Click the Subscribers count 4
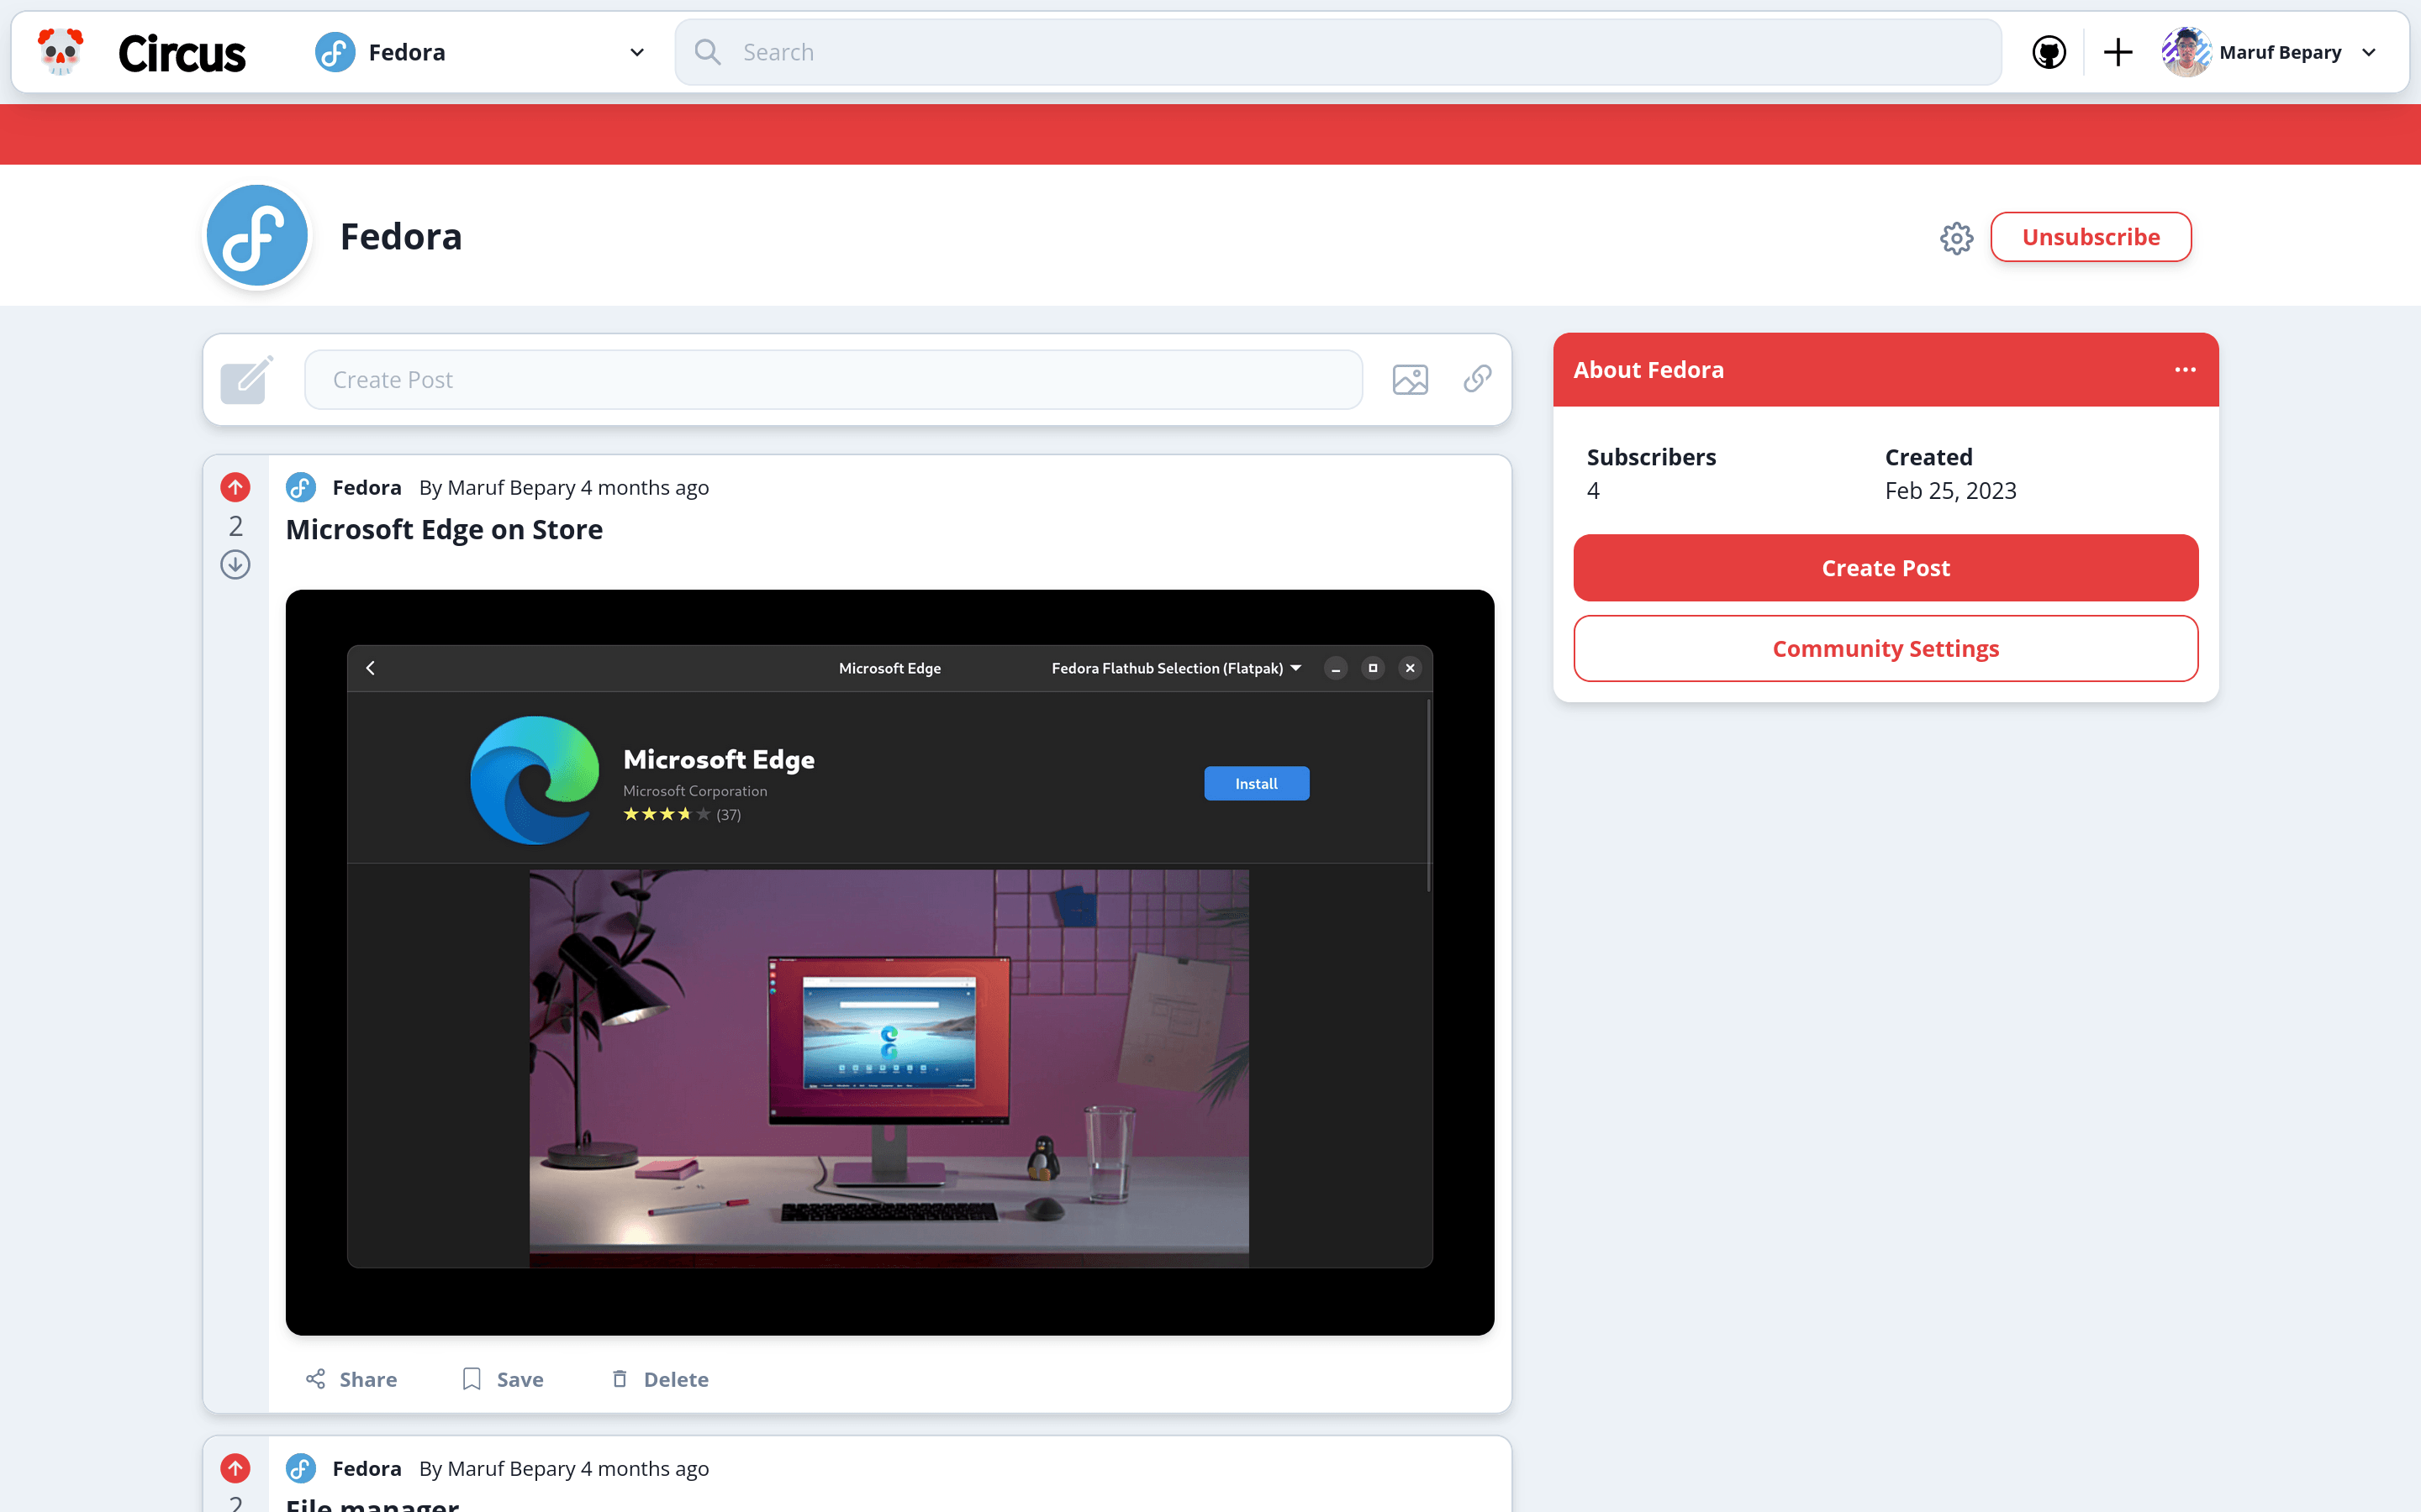The image size is (2421, 1512). pyautogui.click(x=1593, y=491)
